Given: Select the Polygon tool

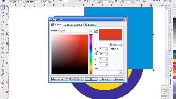Looking at the screenshot, I should pyautogui.click(x=2, y=43).
